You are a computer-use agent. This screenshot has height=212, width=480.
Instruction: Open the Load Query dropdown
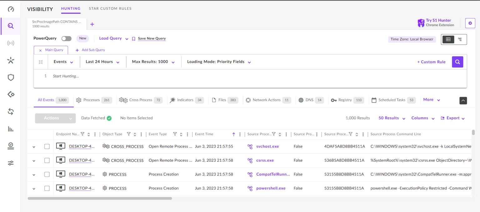click(110, 38)
